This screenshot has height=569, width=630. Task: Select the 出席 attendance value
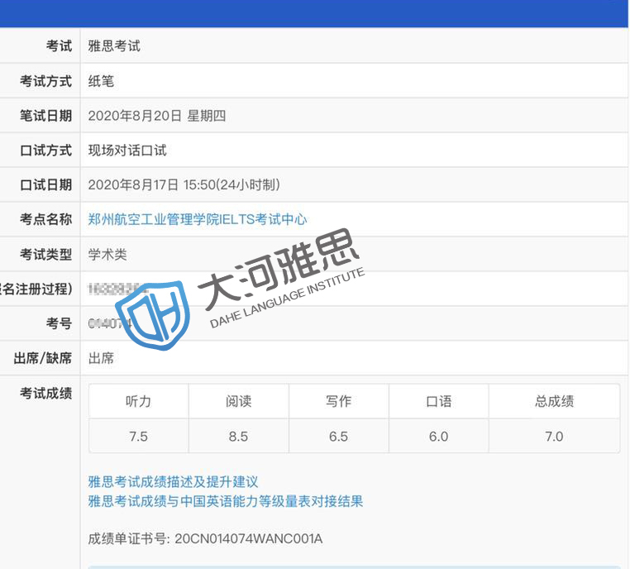(101, 358)
